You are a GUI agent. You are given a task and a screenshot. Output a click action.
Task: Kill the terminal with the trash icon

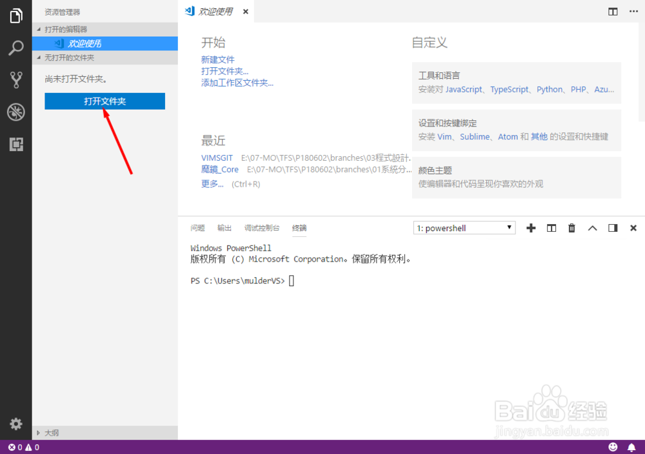pos(571,227)
